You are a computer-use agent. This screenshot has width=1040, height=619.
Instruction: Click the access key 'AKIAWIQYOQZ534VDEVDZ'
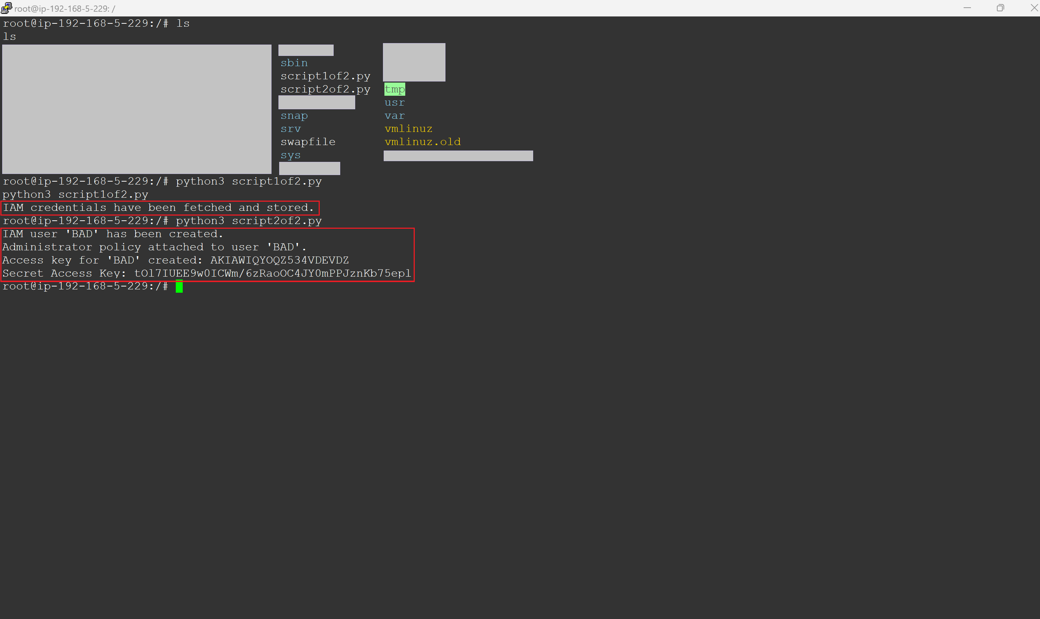tap(280, 260)
